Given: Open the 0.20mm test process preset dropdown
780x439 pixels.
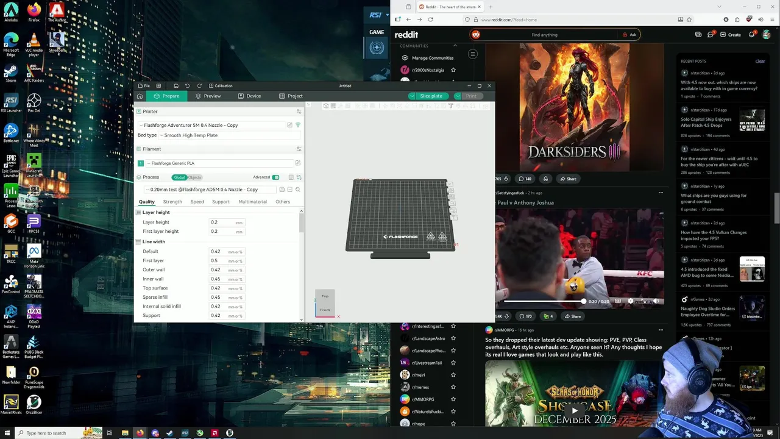Looking at the screenshot, I should coord(210,190).
